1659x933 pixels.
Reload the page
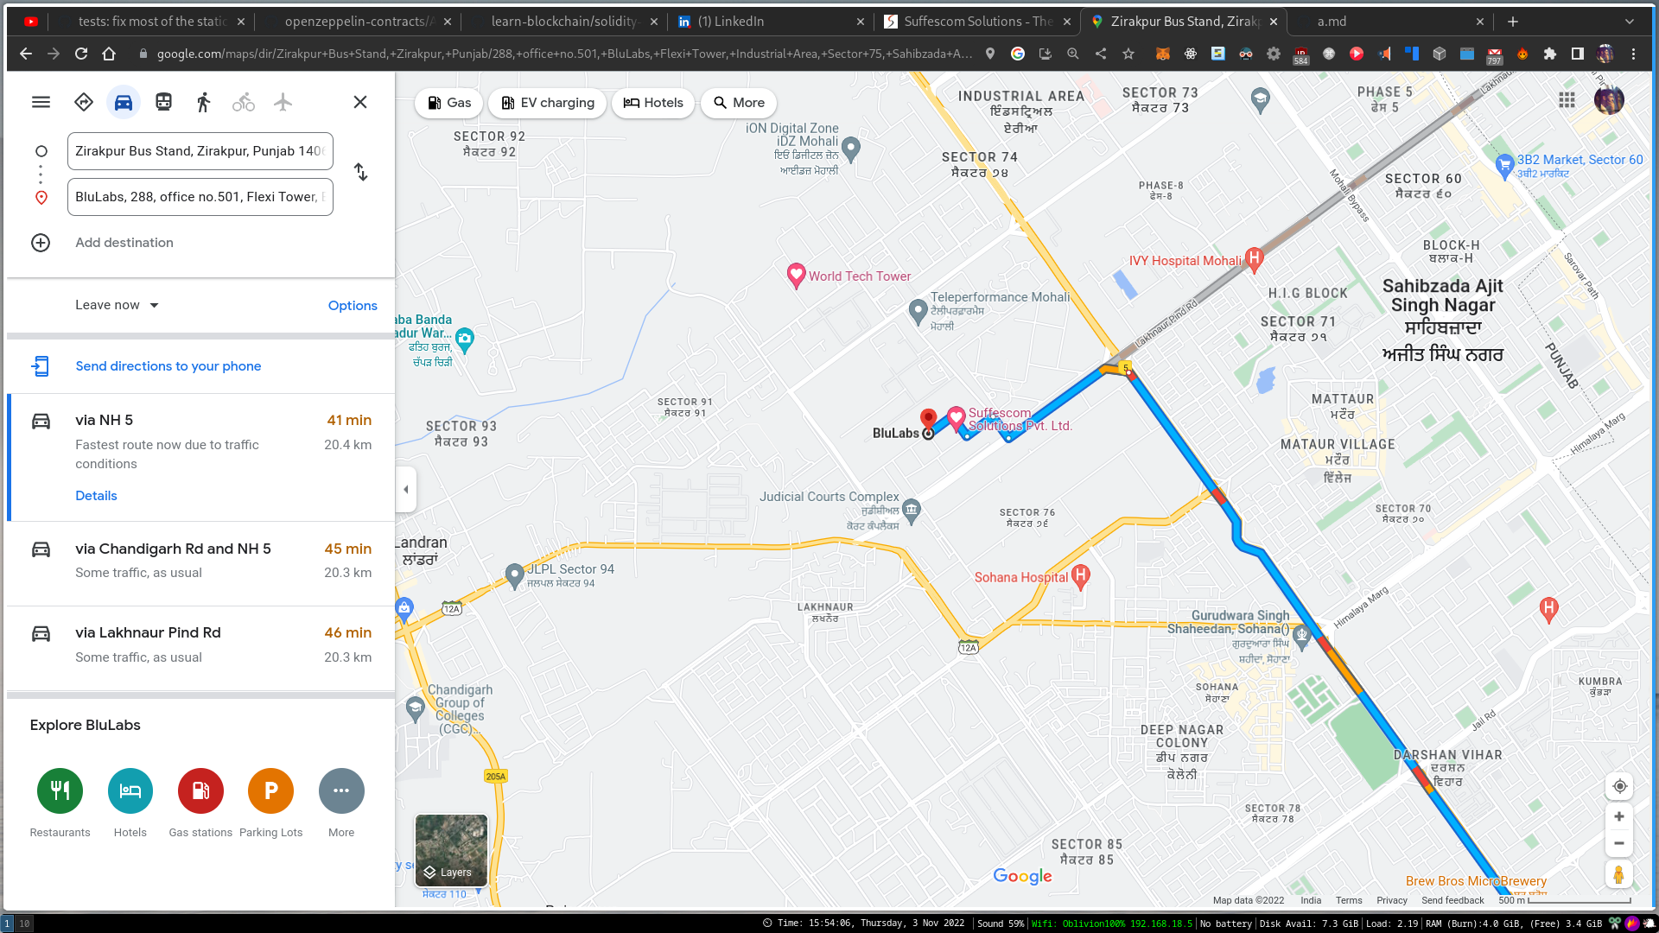click(81, 54)
